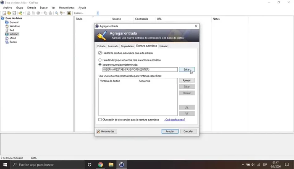Click the Usuario column header
This screenshot has height=169, width=294.
pyautogui.click(x=122, y=19)
